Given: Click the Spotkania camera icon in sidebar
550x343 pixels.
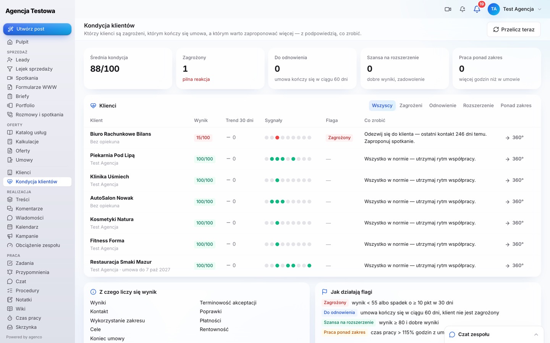Looking at the screenshot, I should (x=10, y=78).
